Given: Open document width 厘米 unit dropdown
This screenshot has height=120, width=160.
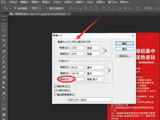Looking at the screenshot, I should pos(95,67).
